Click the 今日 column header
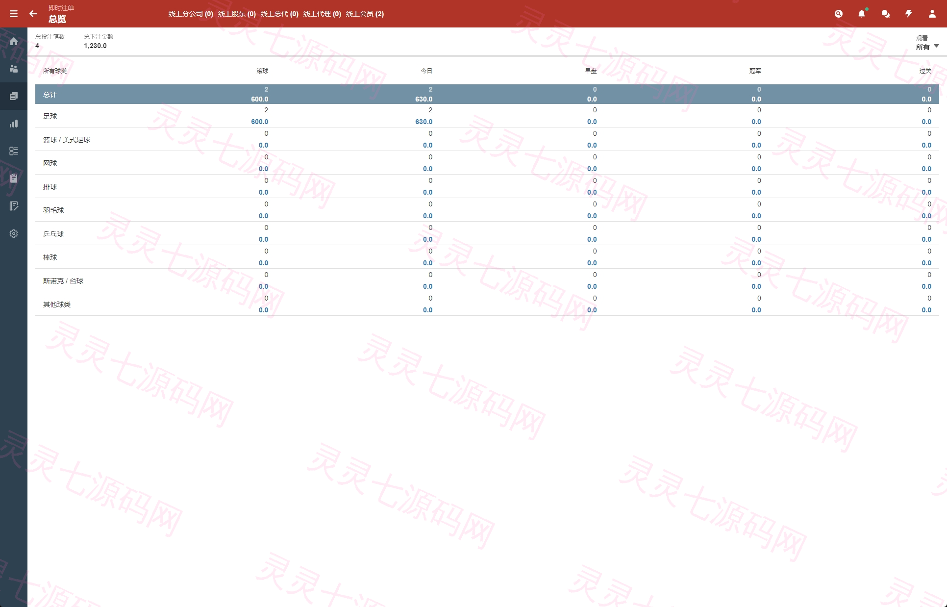 click(x=426, y=71)
